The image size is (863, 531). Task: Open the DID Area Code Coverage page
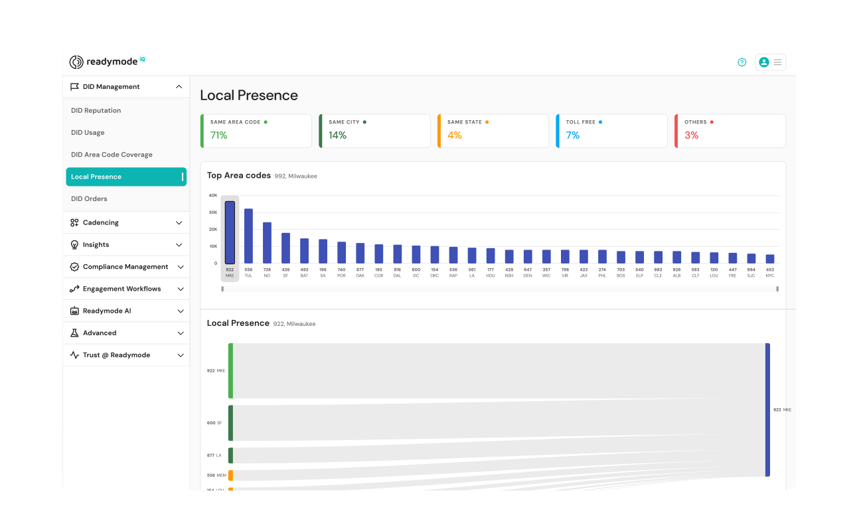coord(110,154)
